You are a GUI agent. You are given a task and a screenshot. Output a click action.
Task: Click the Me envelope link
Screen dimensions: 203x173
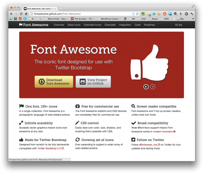(x=179, y=25)
